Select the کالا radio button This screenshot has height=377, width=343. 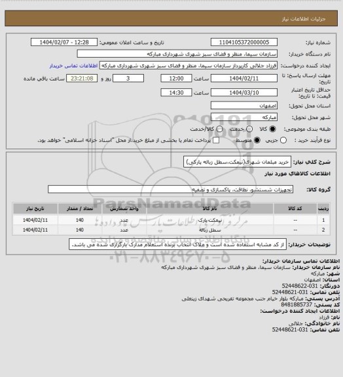click(x=272, y=130)
